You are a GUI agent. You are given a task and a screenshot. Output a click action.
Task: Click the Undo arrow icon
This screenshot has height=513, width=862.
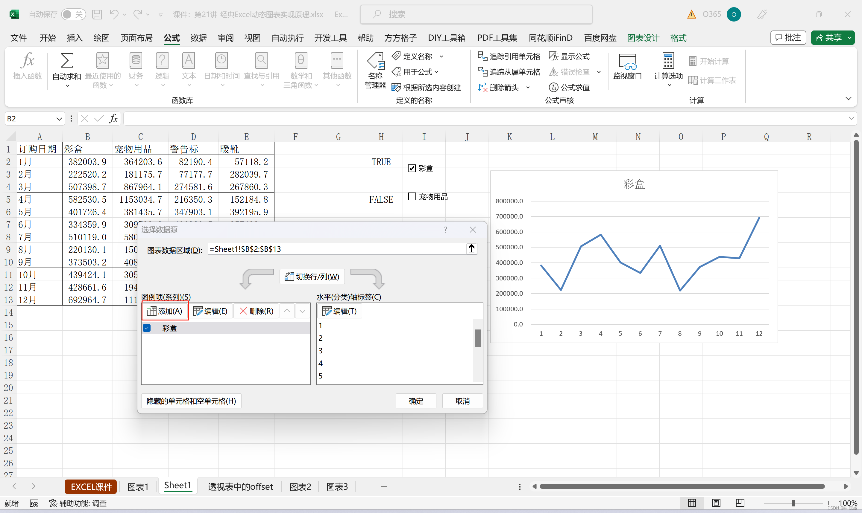(x=114, y=14)
